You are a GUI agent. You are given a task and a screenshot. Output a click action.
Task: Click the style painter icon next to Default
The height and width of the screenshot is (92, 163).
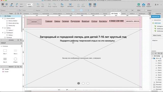[x=20, y=10]
